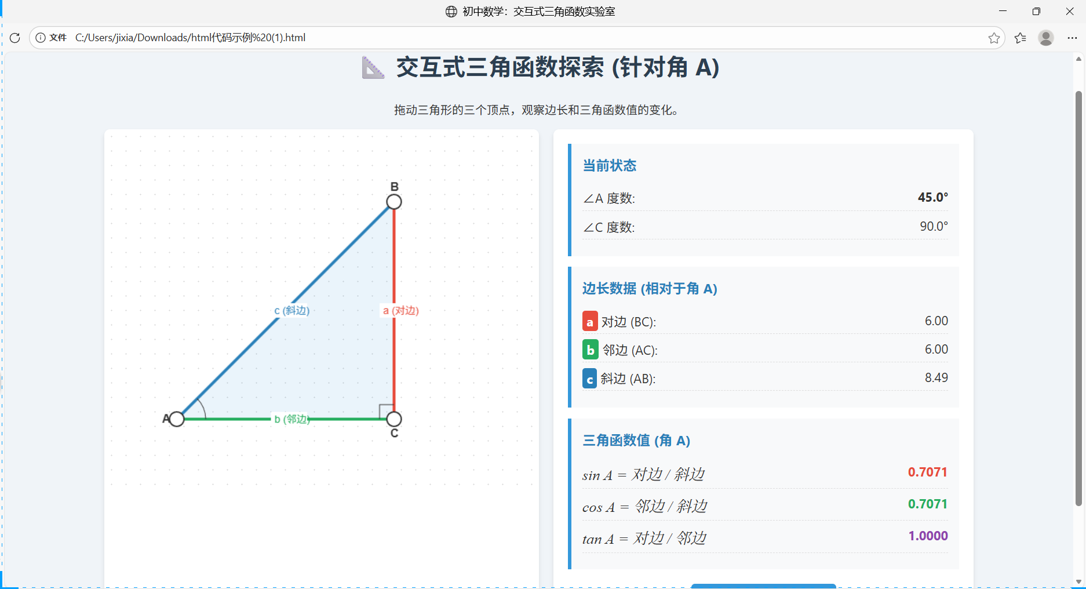The height and width of the screenshot is (589, 1086).
Task: Click the address bar file URL
Action: pyautogui.click(x=190, y=38)
